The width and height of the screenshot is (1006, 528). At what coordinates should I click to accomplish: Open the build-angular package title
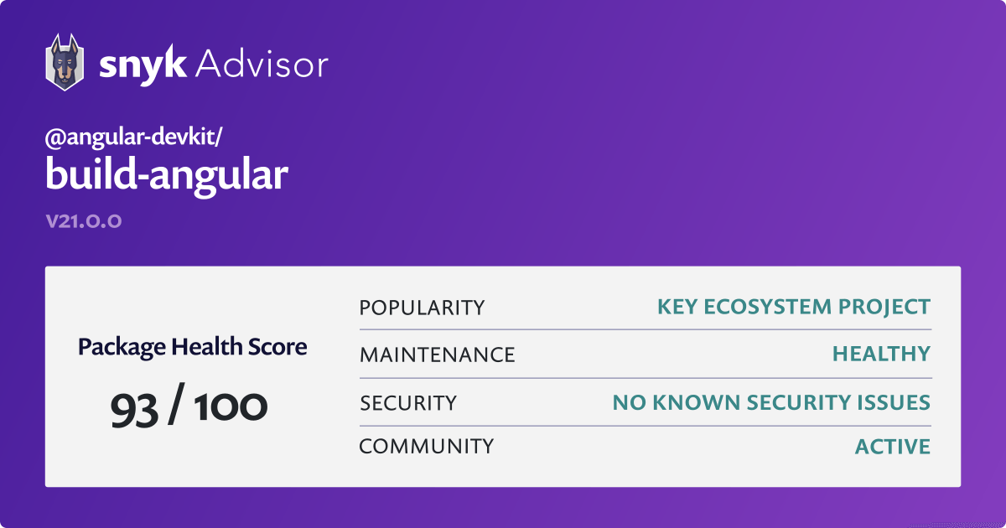167,175
